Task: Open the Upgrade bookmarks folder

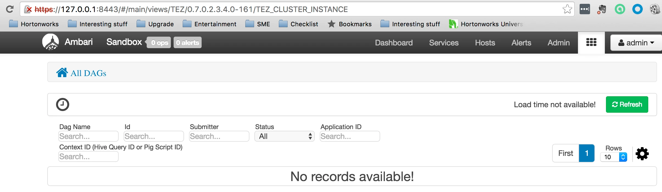Action: (155, 24)
